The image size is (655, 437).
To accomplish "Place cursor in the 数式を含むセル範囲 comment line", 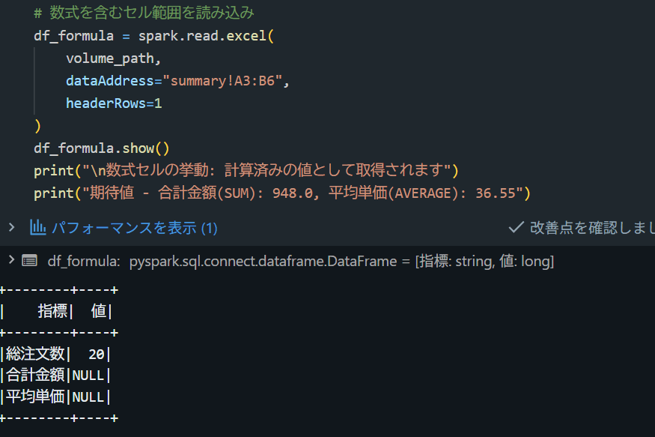I will click(144, 13).
